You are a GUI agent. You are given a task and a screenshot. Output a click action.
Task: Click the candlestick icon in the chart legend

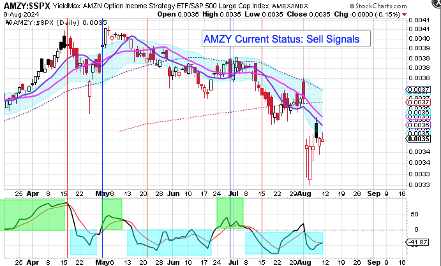point(8,22)
